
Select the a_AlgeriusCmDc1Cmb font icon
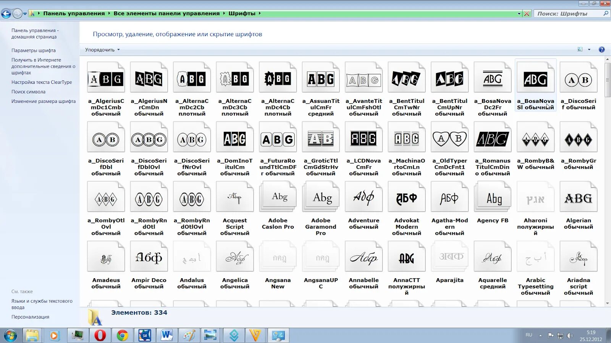106,77
